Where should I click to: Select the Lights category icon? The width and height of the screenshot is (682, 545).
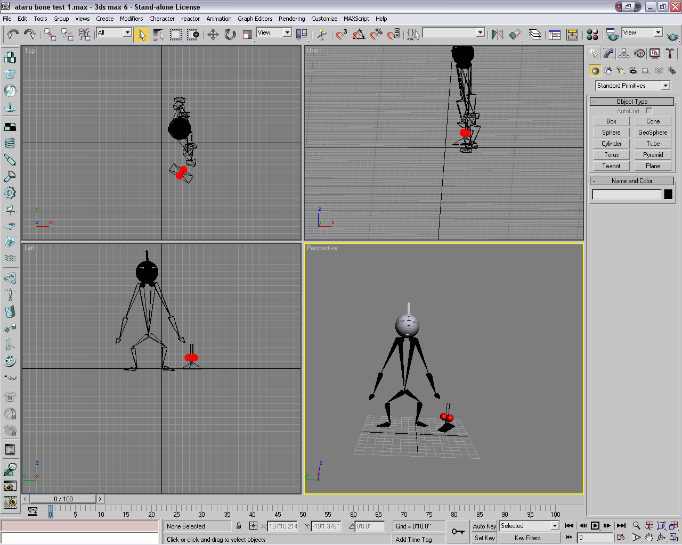pos(620,71)
